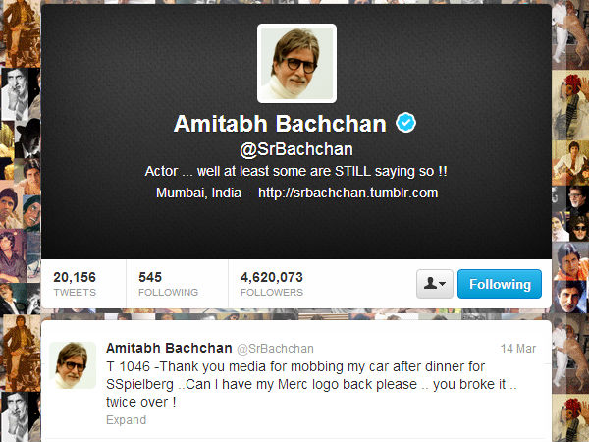Open the user actions person icon dropdown

[x=435, y=284]
